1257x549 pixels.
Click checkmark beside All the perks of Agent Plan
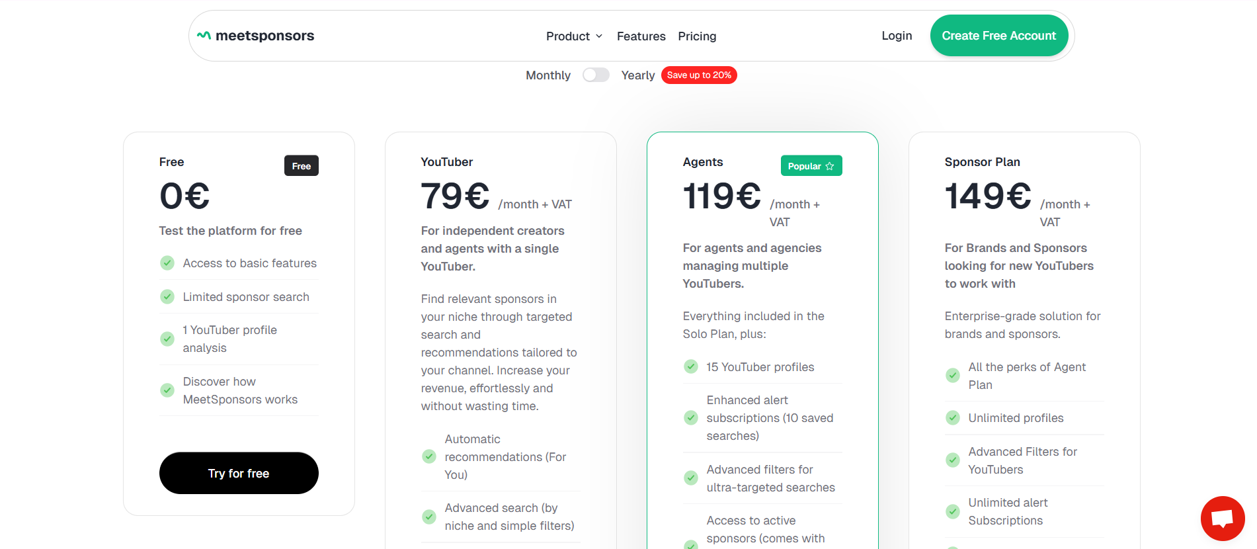click(953, 375)
